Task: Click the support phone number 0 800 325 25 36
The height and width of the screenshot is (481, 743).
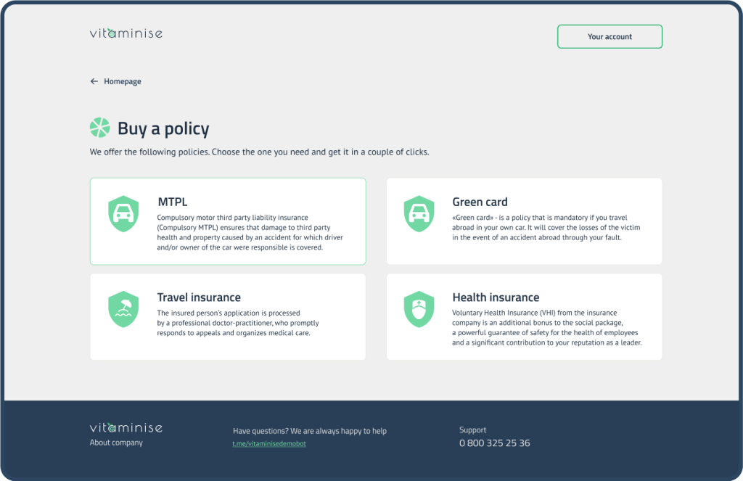Action: pos(494,443)
